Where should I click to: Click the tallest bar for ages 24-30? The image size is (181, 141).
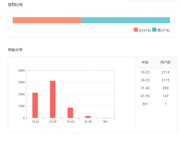coord(53,99)
